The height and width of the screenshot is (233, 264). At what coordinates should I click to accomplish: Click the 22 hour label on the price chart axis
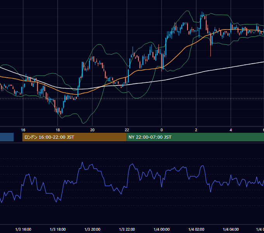click(x=127, y=130)
